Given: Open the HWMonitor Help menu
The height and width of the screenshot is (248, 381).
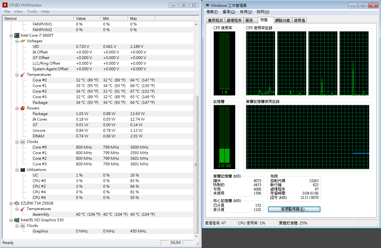Looking at the screenshot, I should (45, 11).
